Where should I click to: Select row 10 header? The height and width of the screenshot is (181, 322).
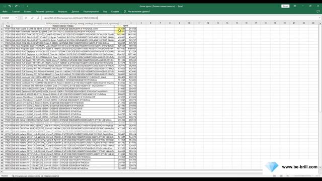click(x=2, y=51)
